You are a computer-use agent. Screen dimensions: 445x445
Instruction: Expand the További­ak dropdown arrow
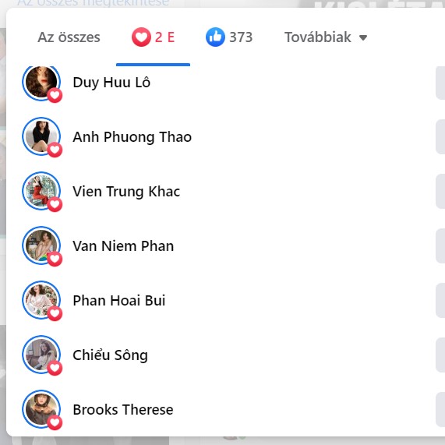(x=363, y=37)
